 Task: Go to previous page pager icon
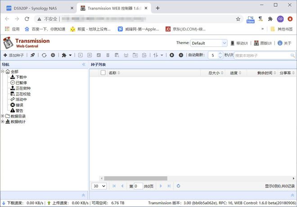pyautogui.click(x=122, y=186)
